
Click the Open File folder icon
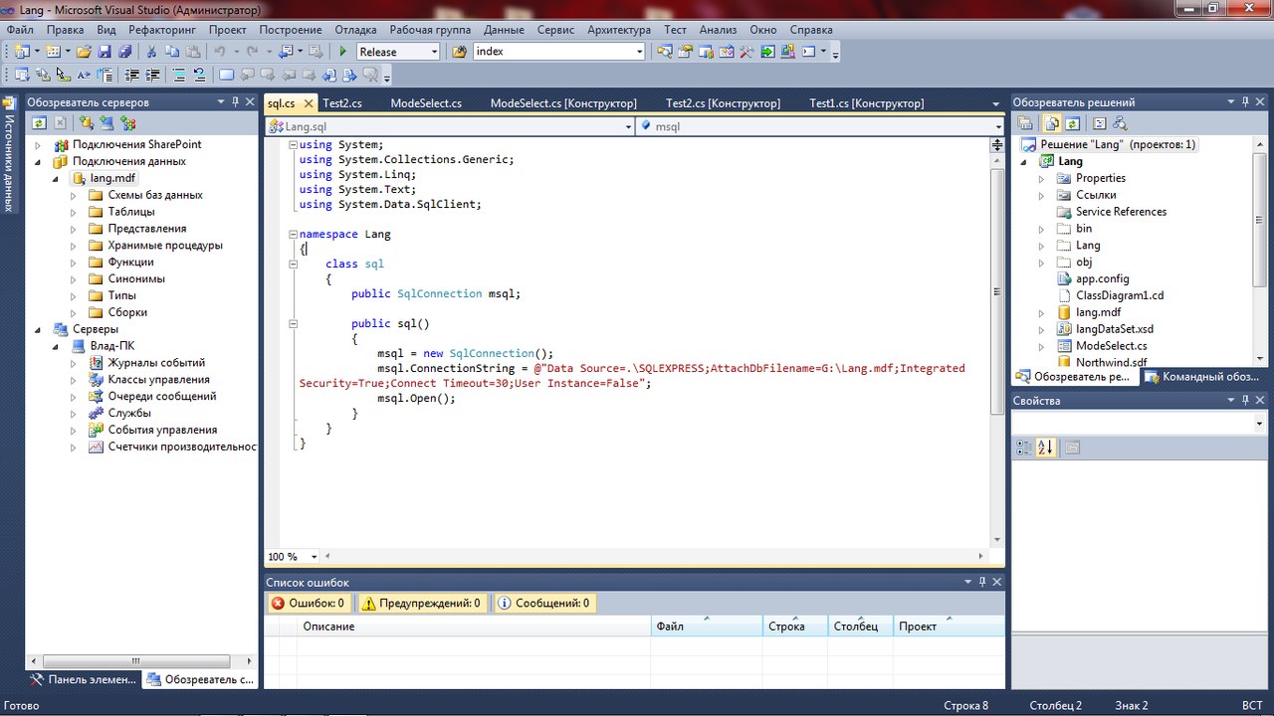(84, 52)
